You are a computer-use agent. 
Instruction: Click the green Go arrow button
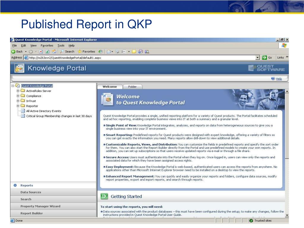(x=265, y=58)
